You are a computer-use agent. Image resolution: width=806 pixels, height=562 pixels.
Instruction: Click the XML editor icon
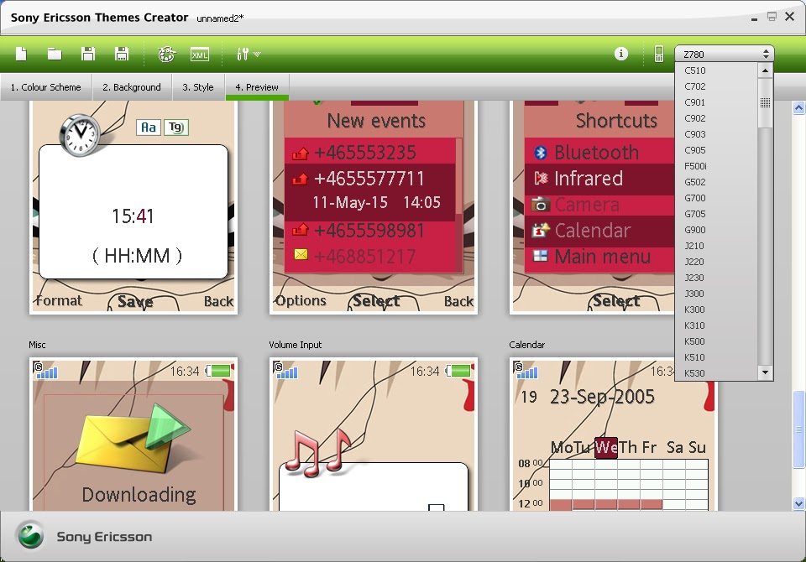coord(200,55)
